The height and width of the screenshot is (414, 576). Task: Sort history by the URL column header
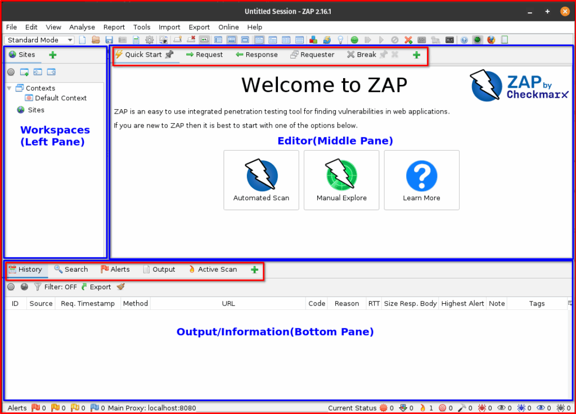[x=228, y=303]
